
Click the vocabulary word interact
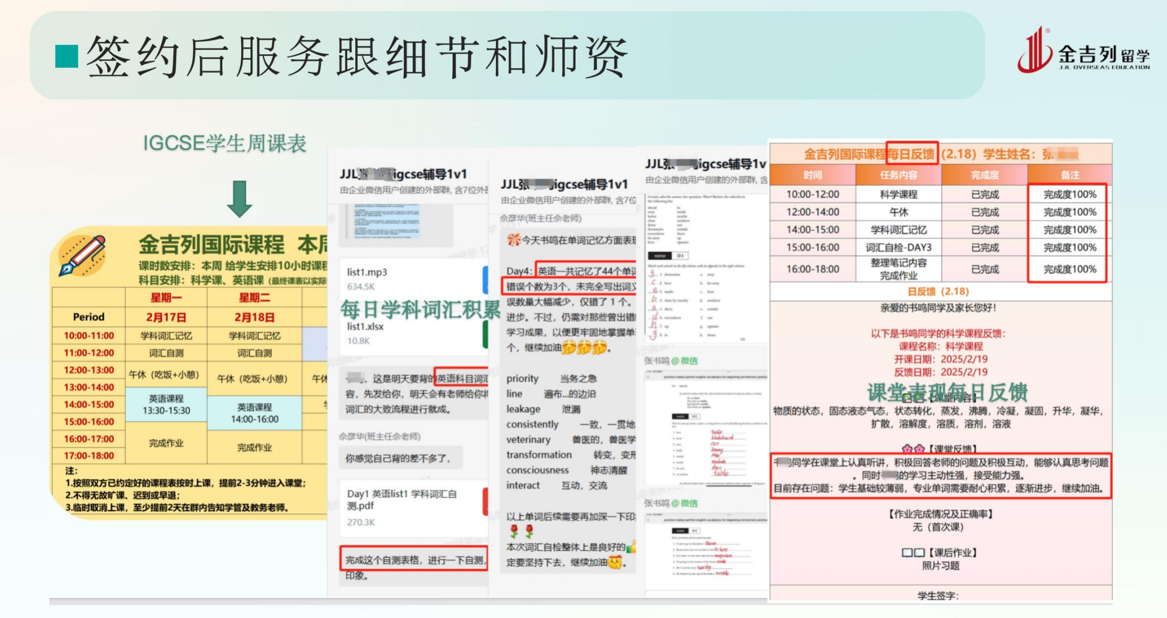click(523, 485)
